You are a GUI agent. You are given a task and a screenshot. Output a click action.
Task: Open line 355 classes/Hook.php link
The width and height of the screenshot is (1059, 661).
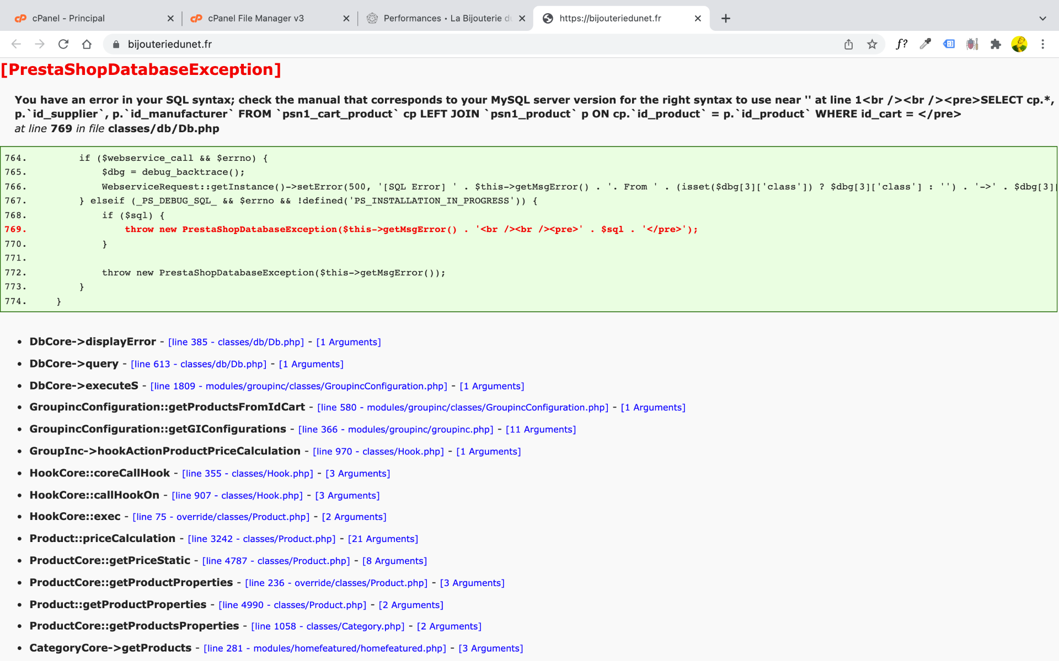click(248, 474)
